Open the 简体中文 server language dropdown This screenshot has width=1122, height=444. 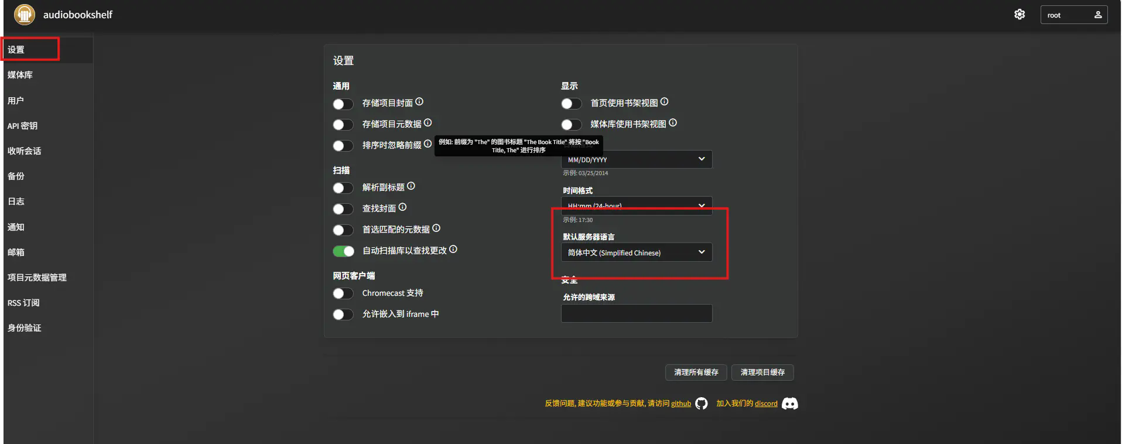(x=637, y=252)
